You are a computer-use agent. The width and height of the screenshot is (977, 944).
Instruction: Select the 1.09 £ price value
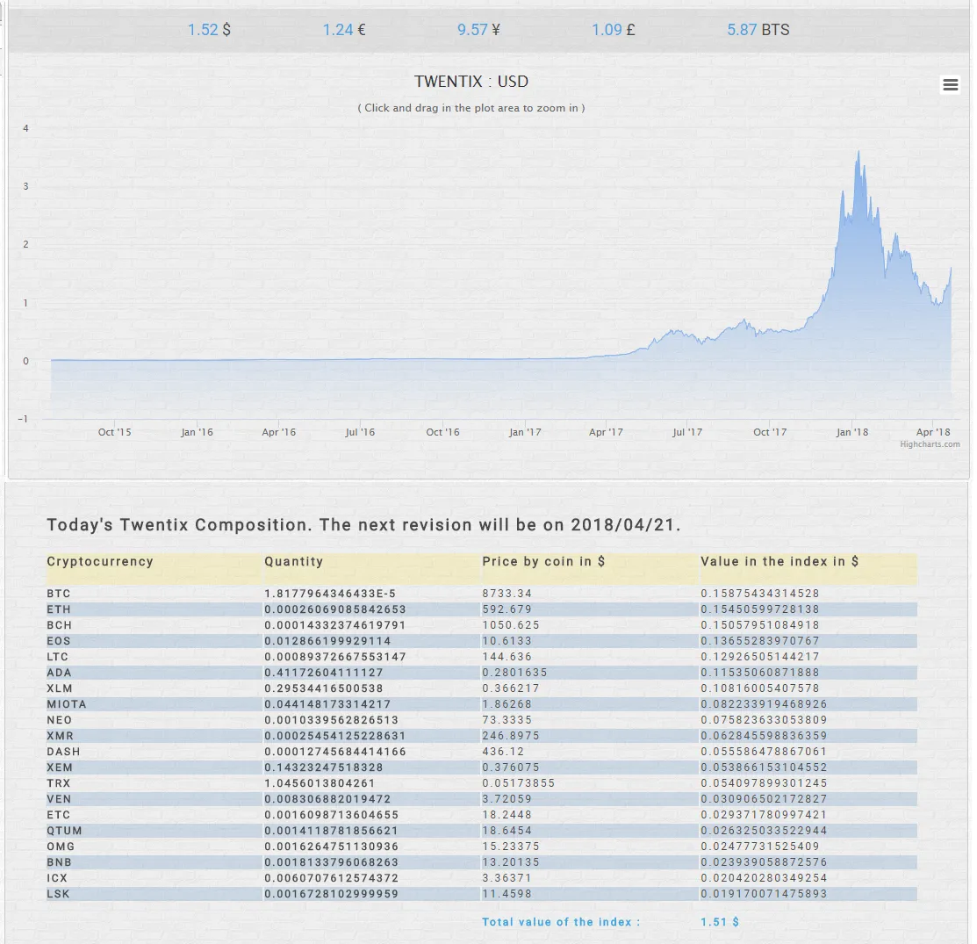point(613,29)
